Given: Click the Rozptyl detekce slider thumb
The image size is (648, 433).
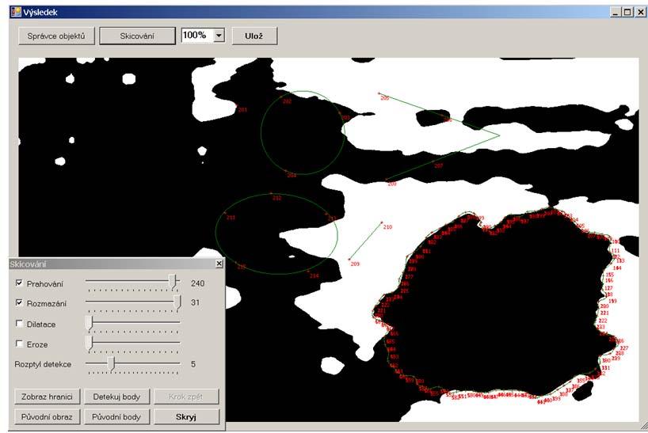Looking at the screenshot, I should [x=111, y=363].
